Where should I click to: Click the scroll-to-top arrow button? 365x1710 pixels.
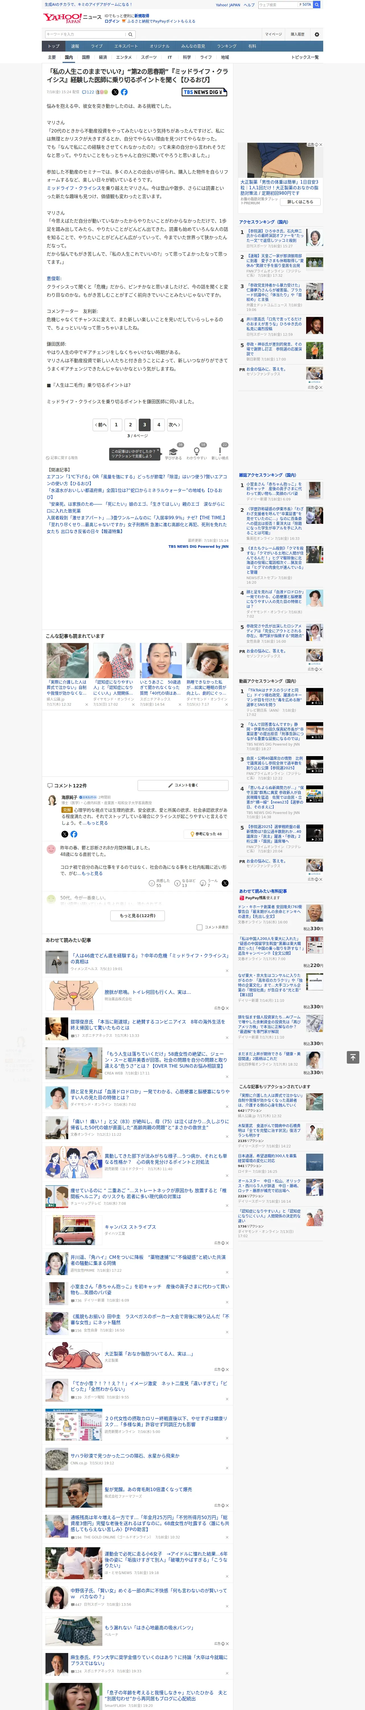tap(353, 1057)
